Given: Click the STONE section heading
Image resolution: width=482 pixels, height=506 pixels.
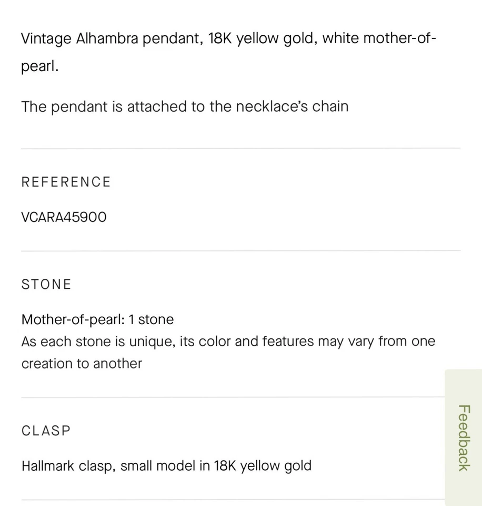Looking at the screenshot, I should point(46,285).
